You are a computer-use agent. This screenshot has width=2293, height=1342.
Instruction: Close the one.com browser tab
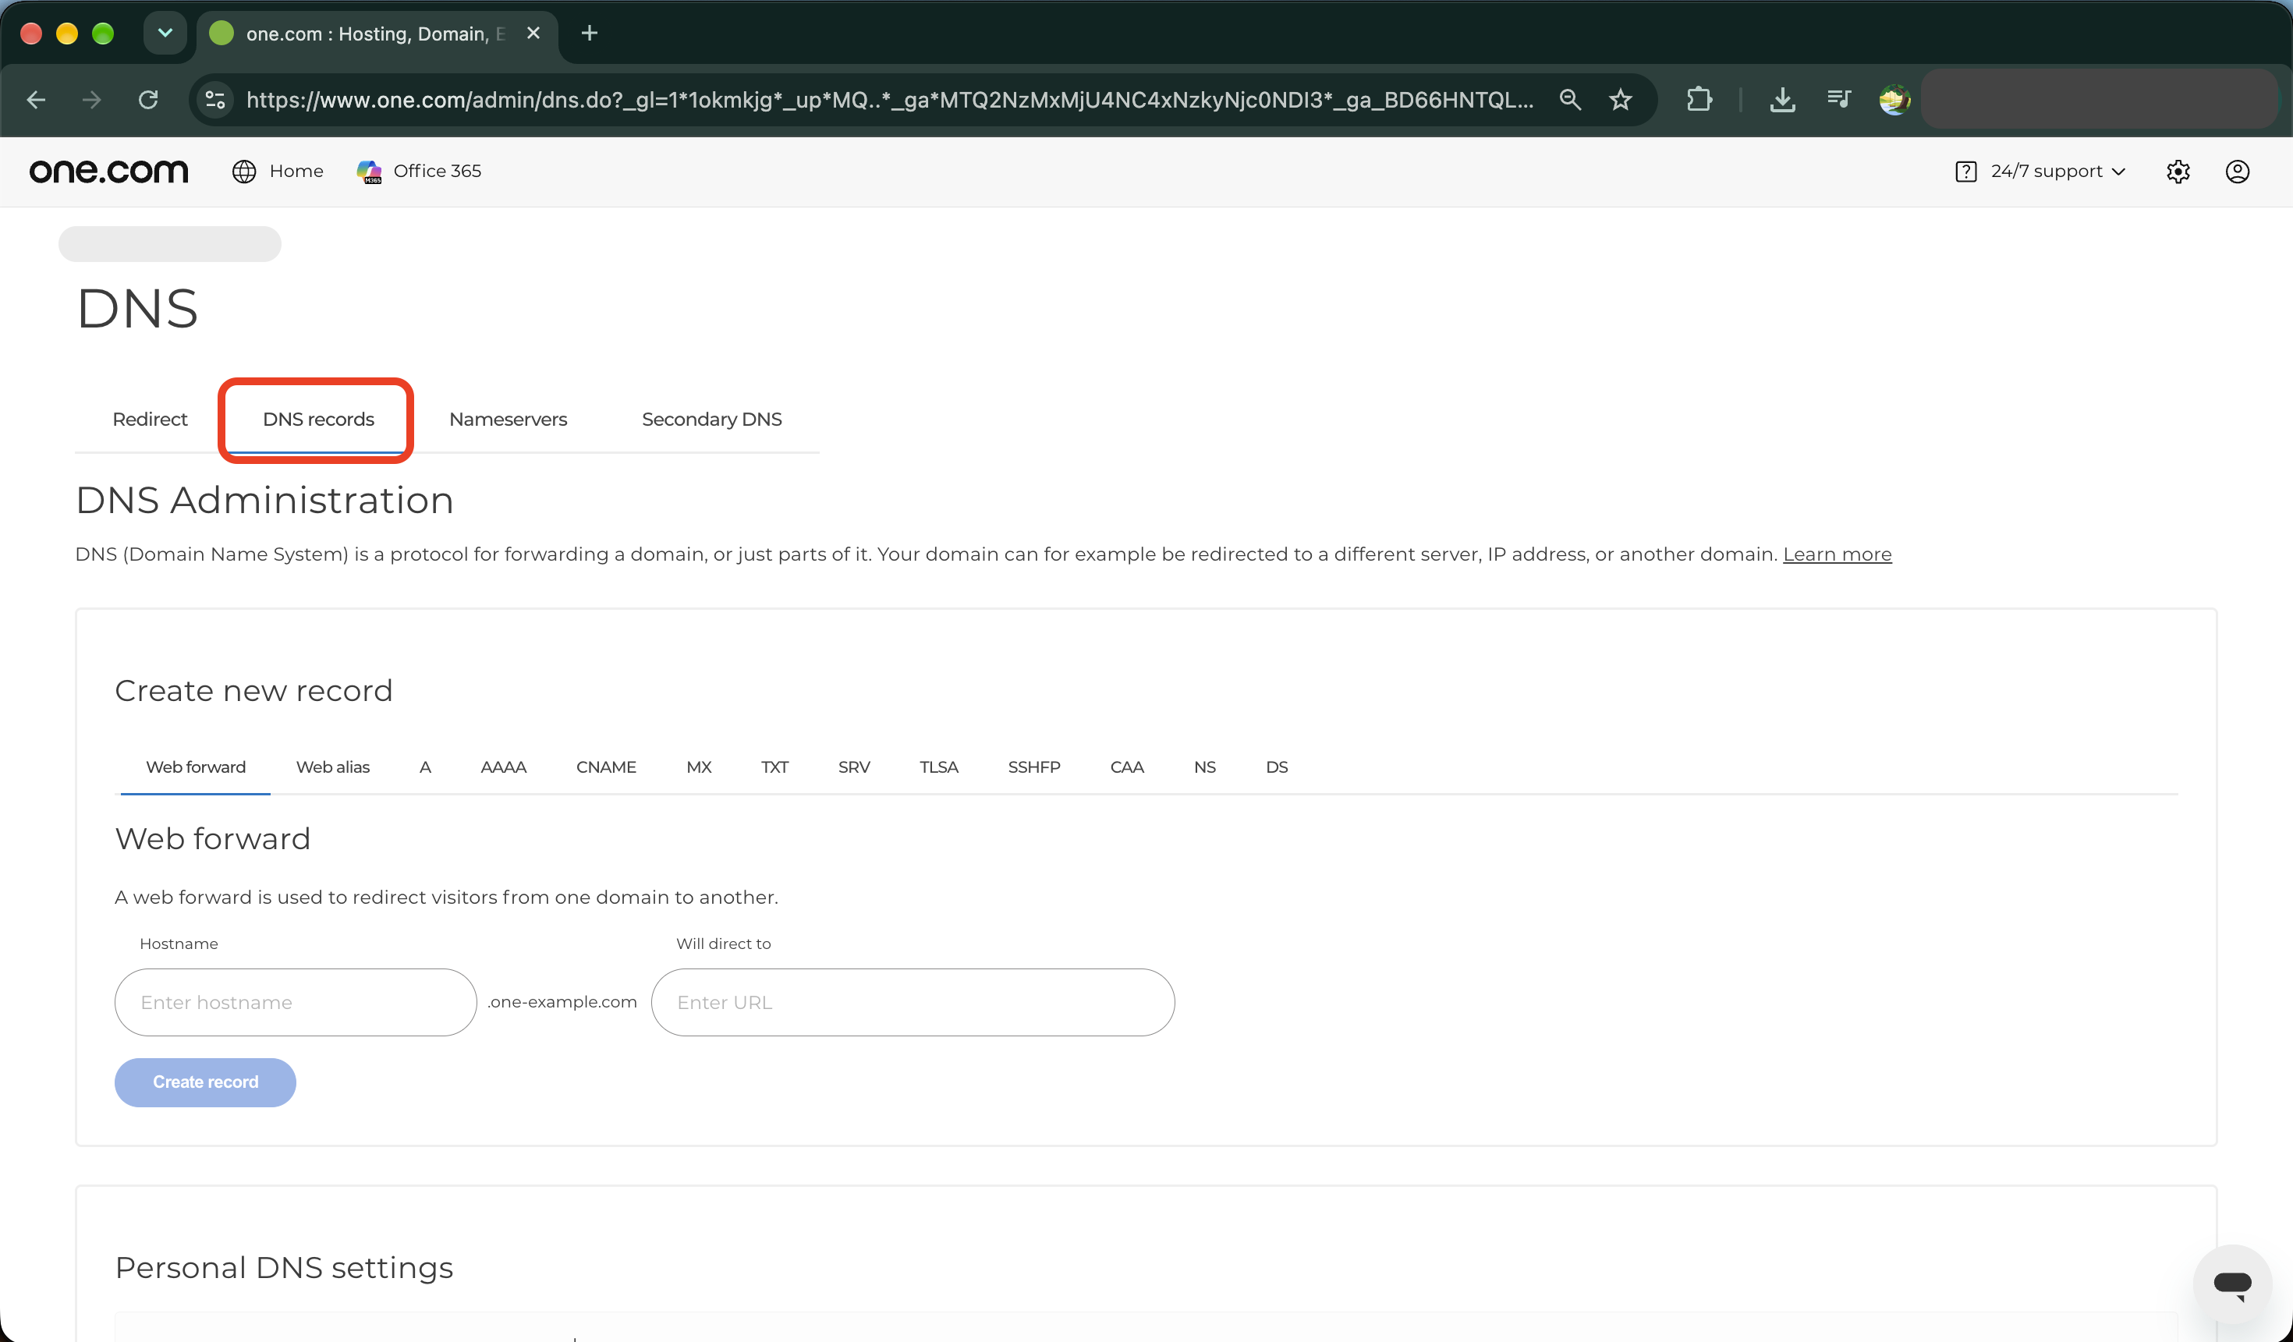tap(533, 34)
